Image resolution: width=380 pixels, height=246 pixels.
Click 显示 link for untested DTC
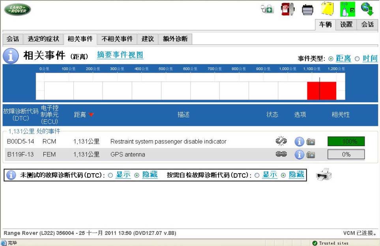point(123,175)
